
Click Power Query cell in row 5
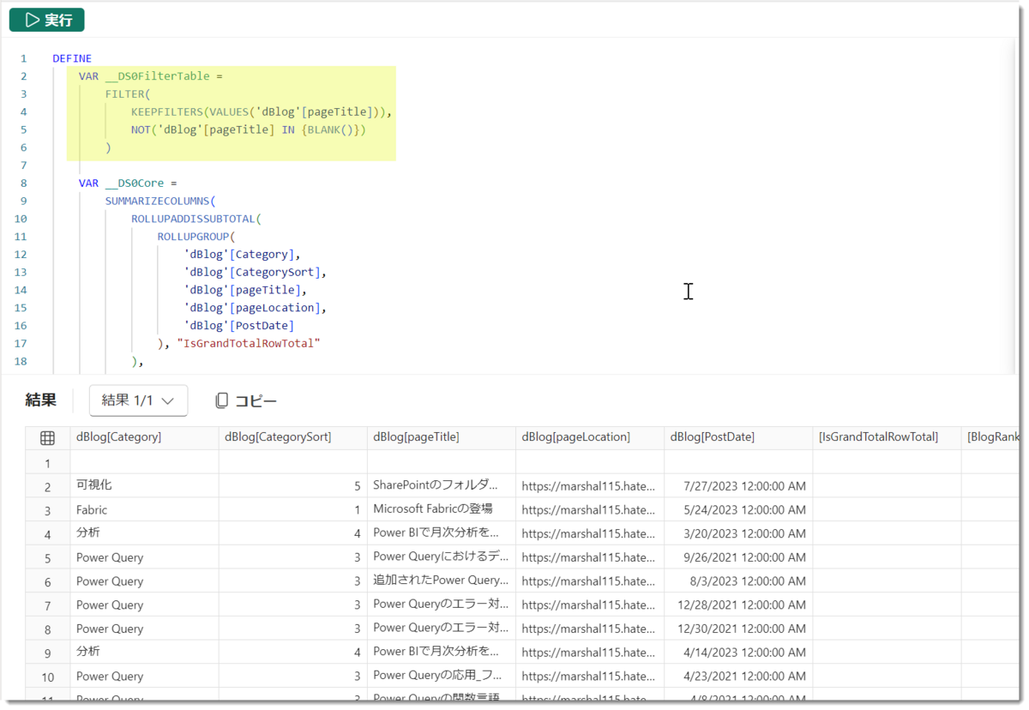coord(144,557)
